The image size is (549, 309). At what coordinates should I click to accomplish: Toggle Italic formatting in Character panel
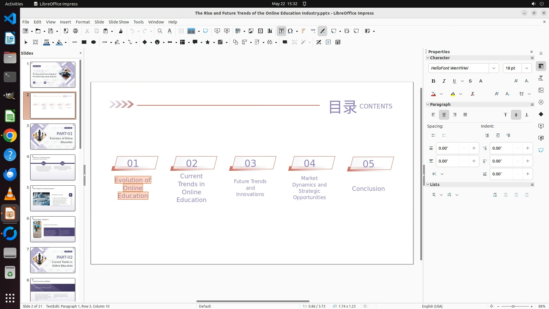tap(444, 81)
